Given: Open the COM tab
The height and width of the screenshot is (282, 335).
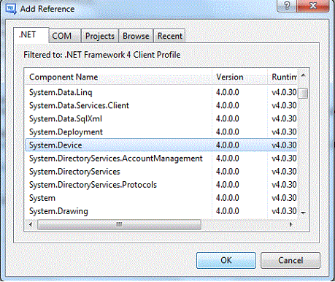Looking at the screenshot, I should pyautogui.click(x=65, y=36).
